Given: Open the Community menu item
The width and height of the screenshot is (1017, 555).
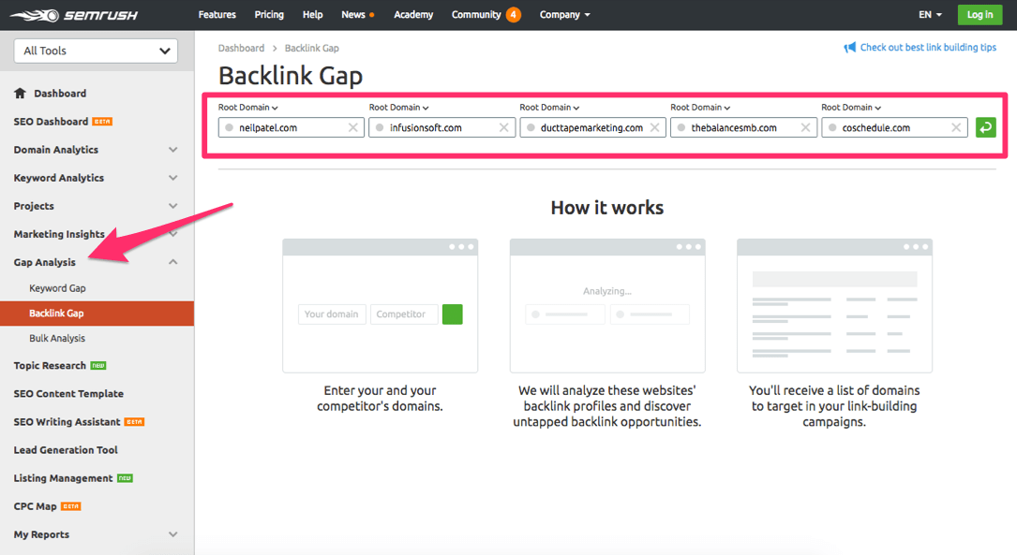Looking at the screenshot, I should [x=476, y=14].
